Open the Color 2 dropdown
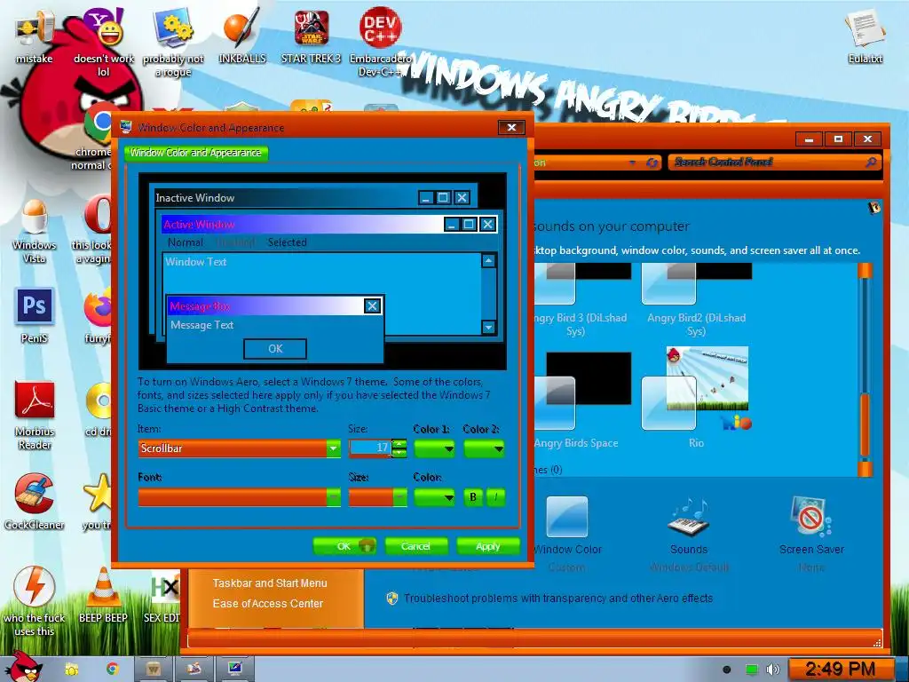Screen dimensions: 909x682 click(484, 448)
